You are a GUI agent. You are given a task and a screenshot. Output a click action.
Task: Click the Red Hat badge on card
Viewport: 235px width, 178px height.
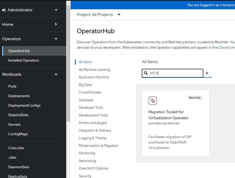pos(195,98)
